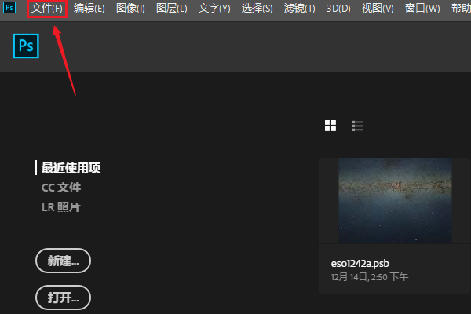Open the 文件(F) menu
The width and height of the screenshot is (471, 314).
click(47, 9)
